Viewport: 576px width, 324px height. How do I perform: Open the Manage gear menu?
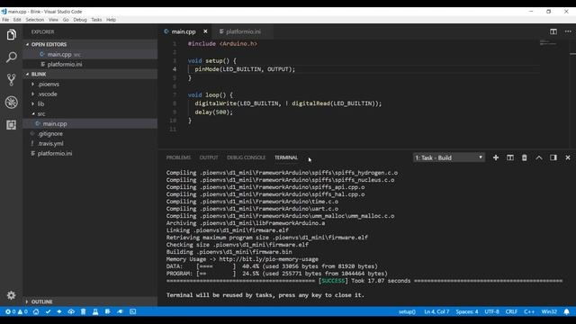click(12, 295)
